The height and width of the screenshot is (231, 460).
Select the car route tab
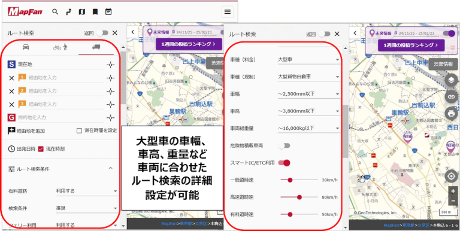click(26, 47)
